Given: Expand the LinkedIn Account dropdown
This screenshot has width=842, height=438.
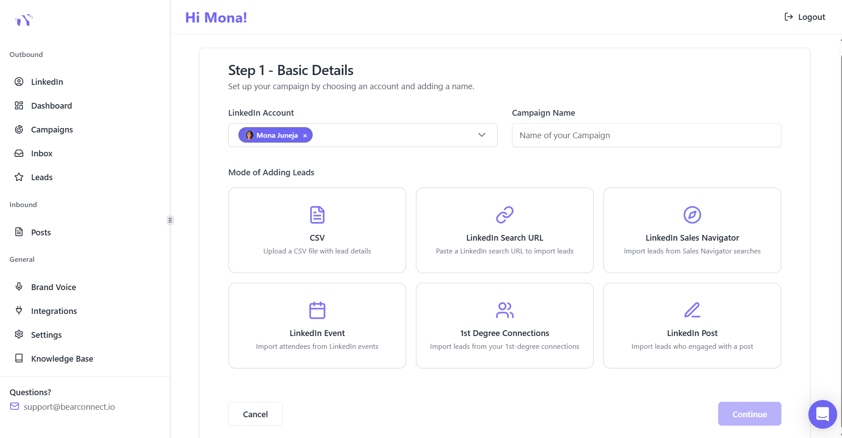Looking at the screenshot, I should (x=482, y=135).
